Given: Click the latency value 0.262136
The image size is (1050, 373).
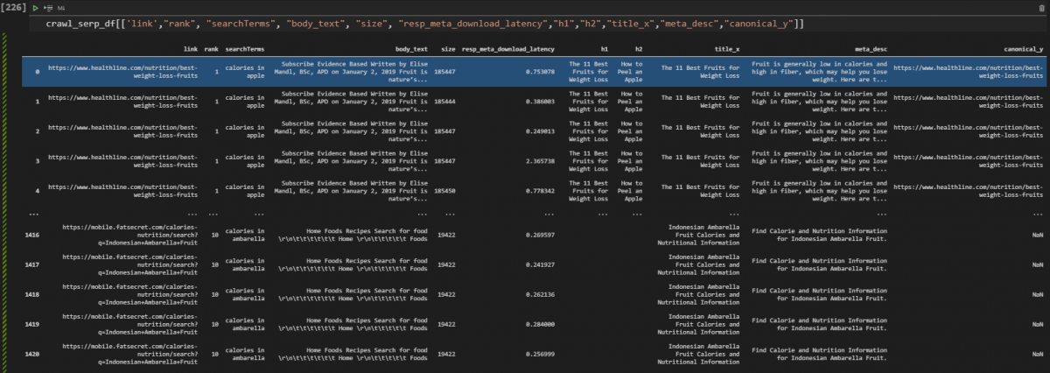Looking at the screenshot, I should (x=541, y=294).
